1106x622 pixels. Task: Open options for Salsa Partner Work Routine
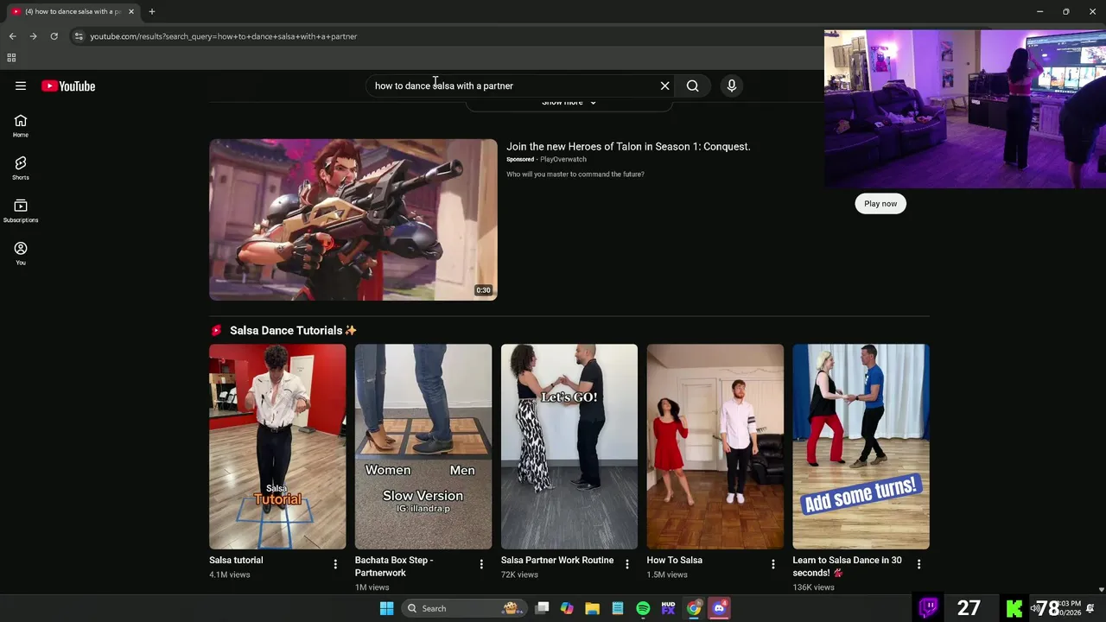click(627, 564)
